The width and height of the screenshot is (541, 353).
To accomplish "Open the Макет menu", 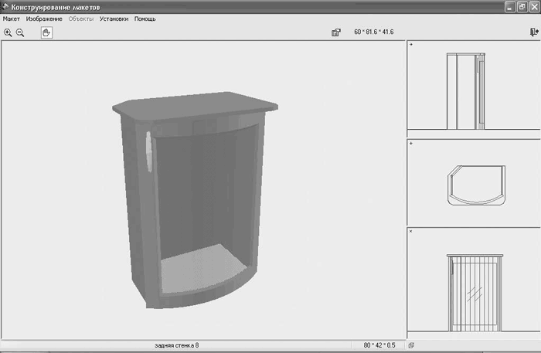I will pyautogui.click(x=12, y=19).
